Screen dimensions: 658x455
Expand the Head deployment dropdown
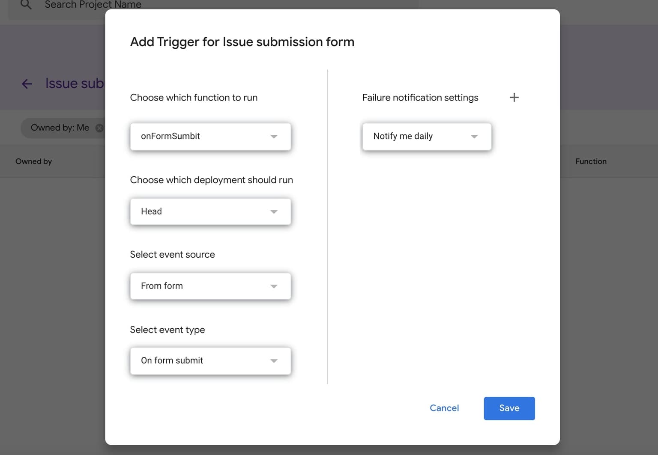210,211
